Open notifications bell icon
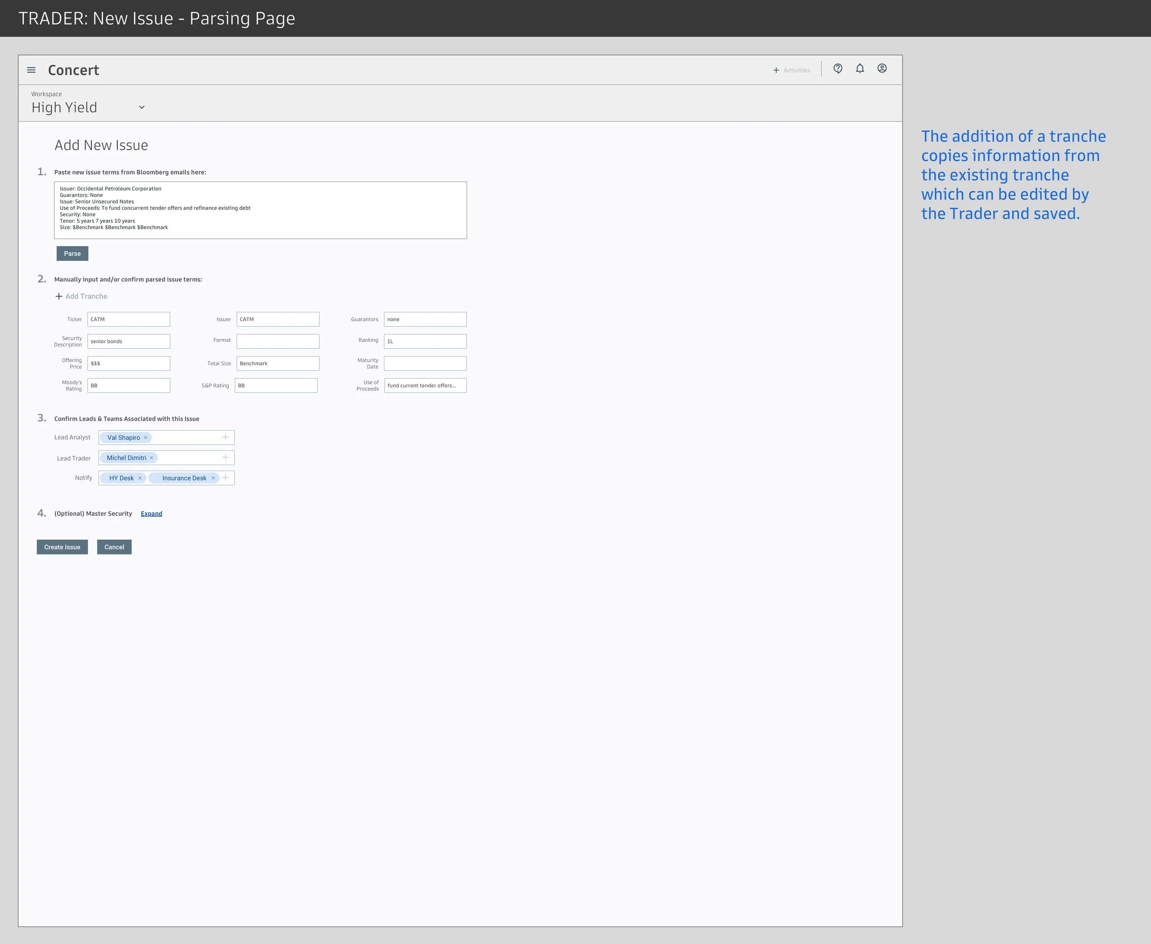This screenshot has height=944, width=1151. pyautogui.click(x=860, y=69)
